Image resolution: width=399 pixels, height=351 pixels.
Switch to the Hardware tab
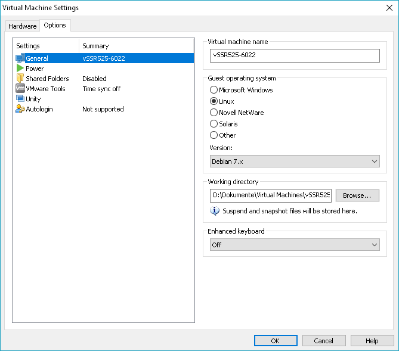22,26
